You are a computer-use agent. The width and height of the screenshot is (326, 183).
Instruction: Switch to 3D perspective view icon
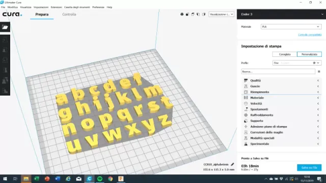click(182, 14)
